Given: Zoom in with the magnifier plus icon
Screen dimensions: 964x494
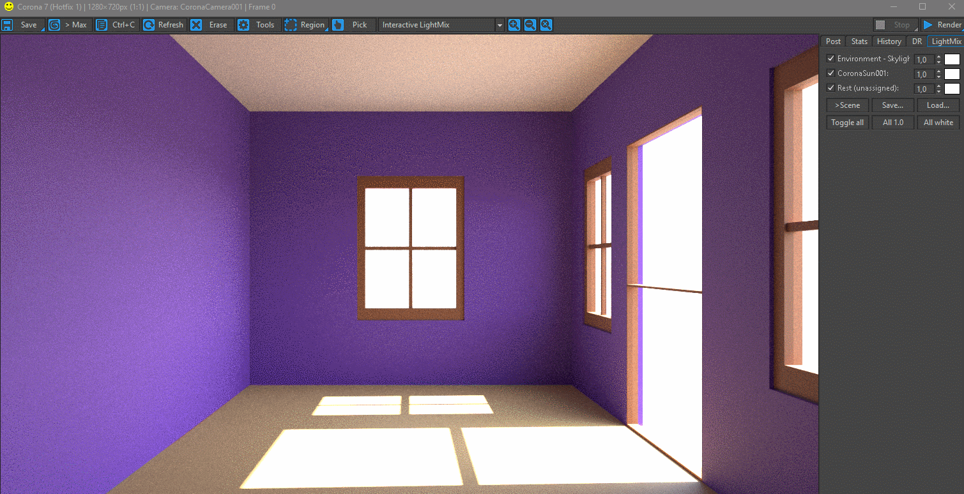Looking at the screenshot, I should pos(514,25).
